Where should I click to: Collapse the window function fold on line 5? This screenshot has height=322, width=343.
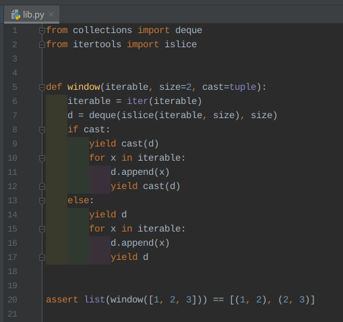click(42, 87)
